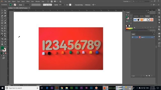
Task: Open Photoshop from the taskbar
Action: point(91,88)
